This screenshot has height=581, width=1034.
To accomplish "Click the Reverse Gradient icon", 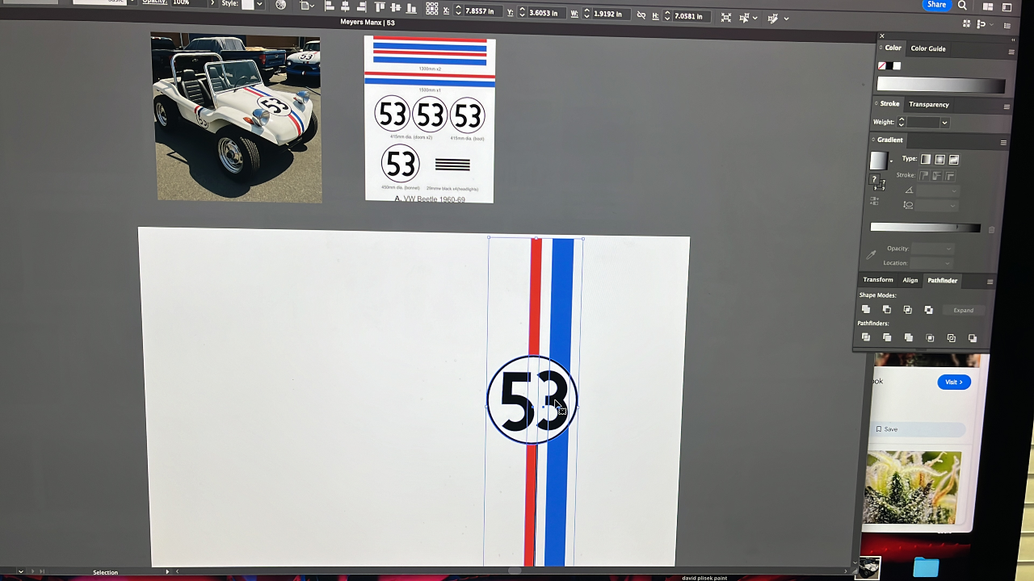I will pyautogui.click(x=874, y=201).
